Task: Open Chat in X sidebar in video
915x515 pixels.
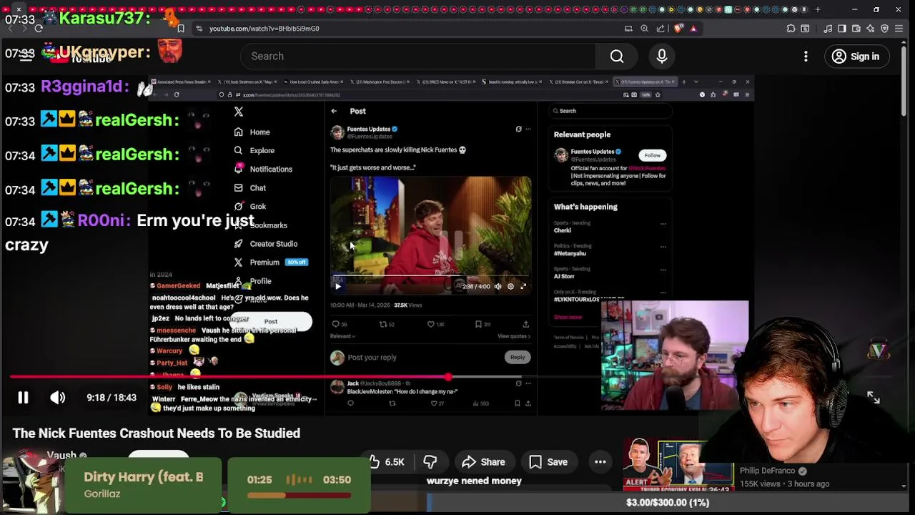Action: (x=249, y=188)
